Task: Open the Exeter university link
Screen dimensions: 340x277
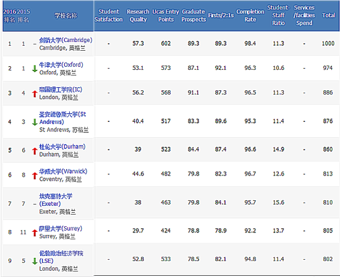Action: pyautogui.click(x=56, y=200)
